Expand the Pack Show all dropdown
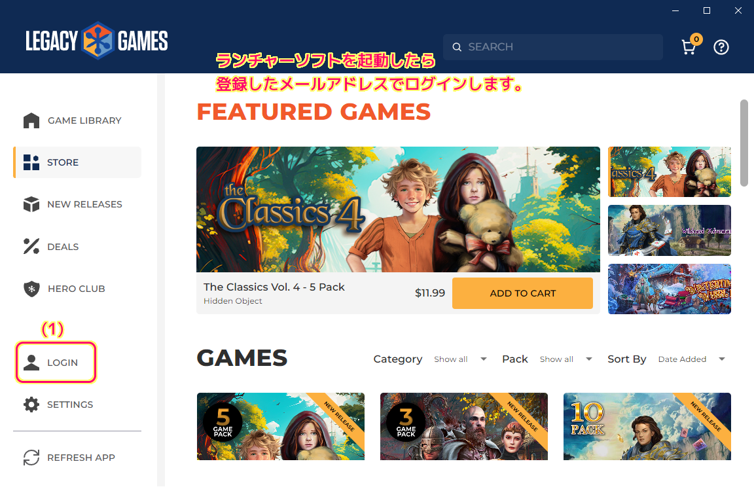Viewport: 754px width, 487px height. coord(565,359)
